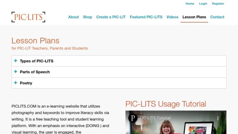Screen dimensions: 238x134
Task: Click the Register link
Action: (218, 4)
